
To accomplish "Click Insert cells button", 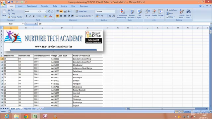I will point(147,14).
